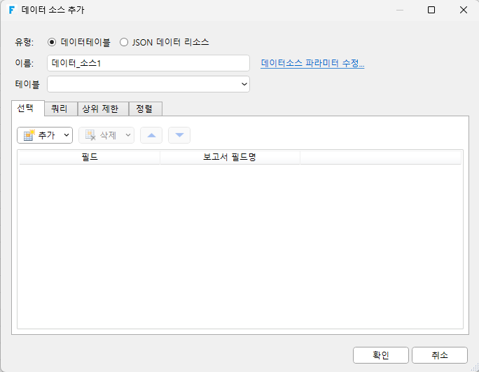Click the 필드 column header
The image size is (479, 372).
tap(90, 157)
